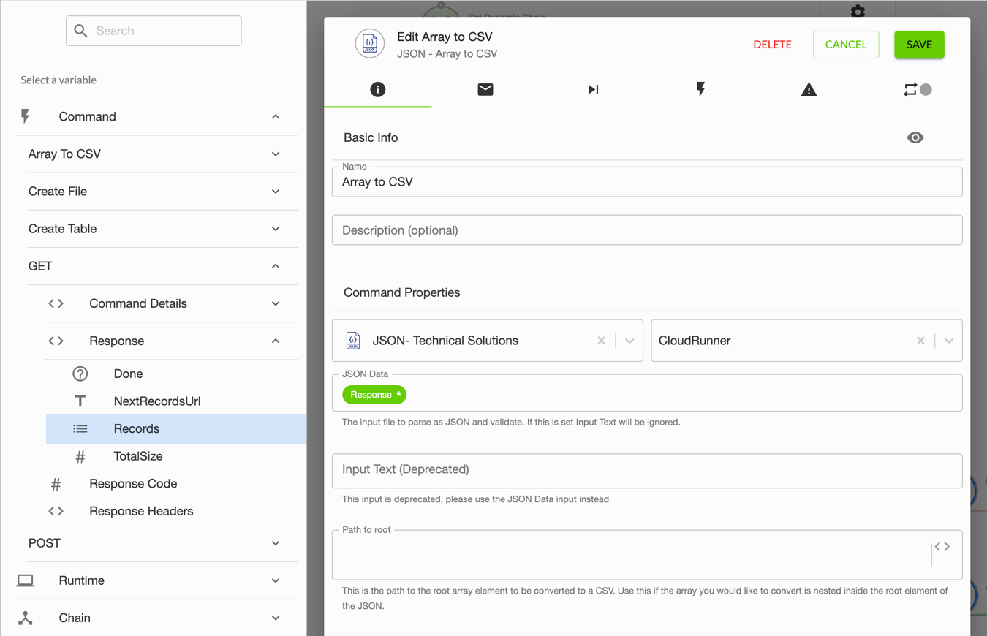Click the Runtime laptop icon

pos(26,580)
